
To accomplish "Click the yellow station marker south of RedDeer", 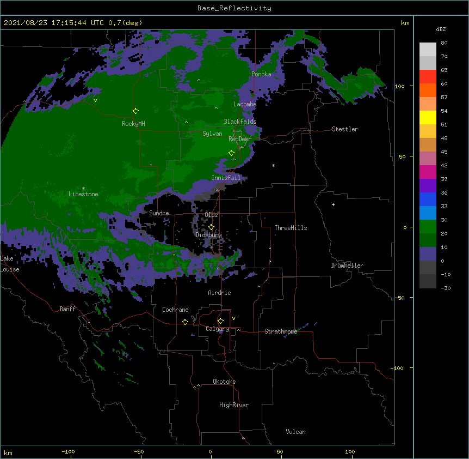I will pos(231,153).
